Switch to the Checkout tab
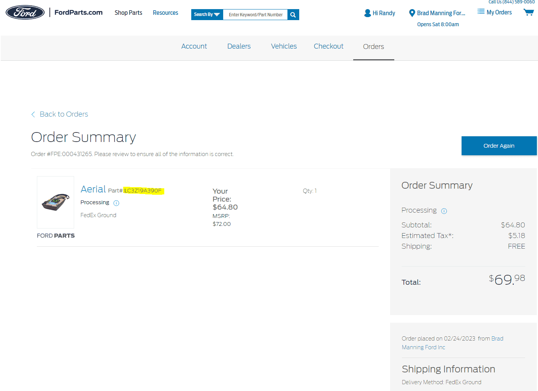The width and height of the screenshot is (538, 391). coord(329,46)
